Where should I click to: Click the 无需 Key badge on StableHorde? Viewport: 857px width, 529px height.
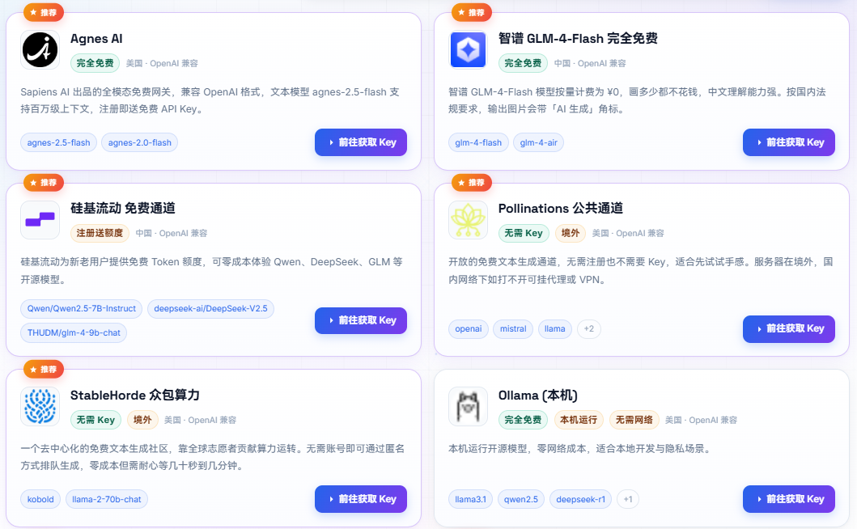click(x=95, y=420)
